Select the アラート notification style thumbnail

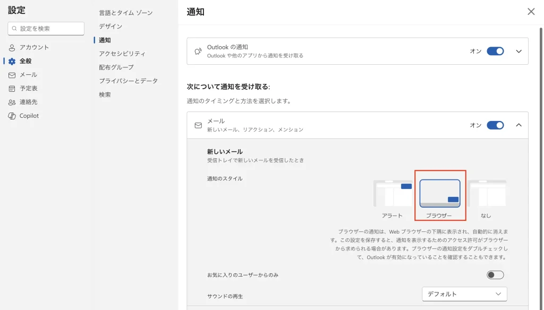393,194
